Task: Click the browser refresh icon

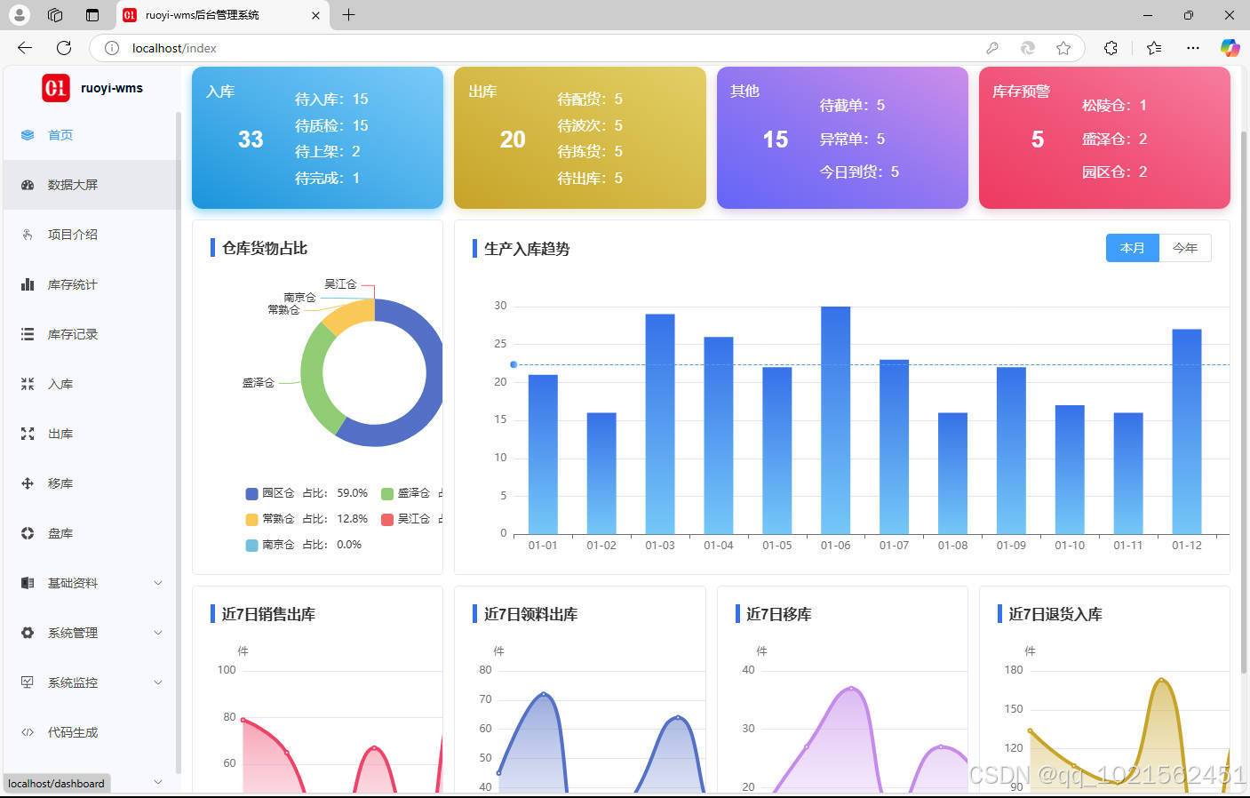Action: click(64, 48)
